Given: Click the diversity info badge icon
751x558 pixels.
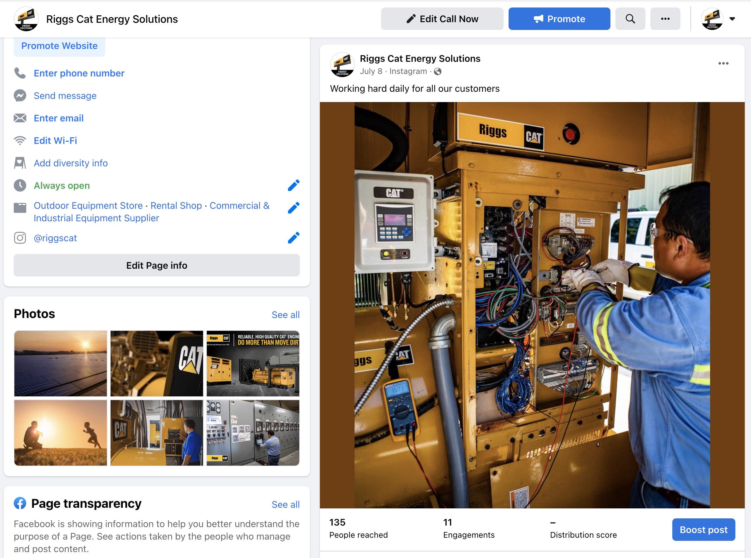Looking at the screenshot, I should (20, 163).
